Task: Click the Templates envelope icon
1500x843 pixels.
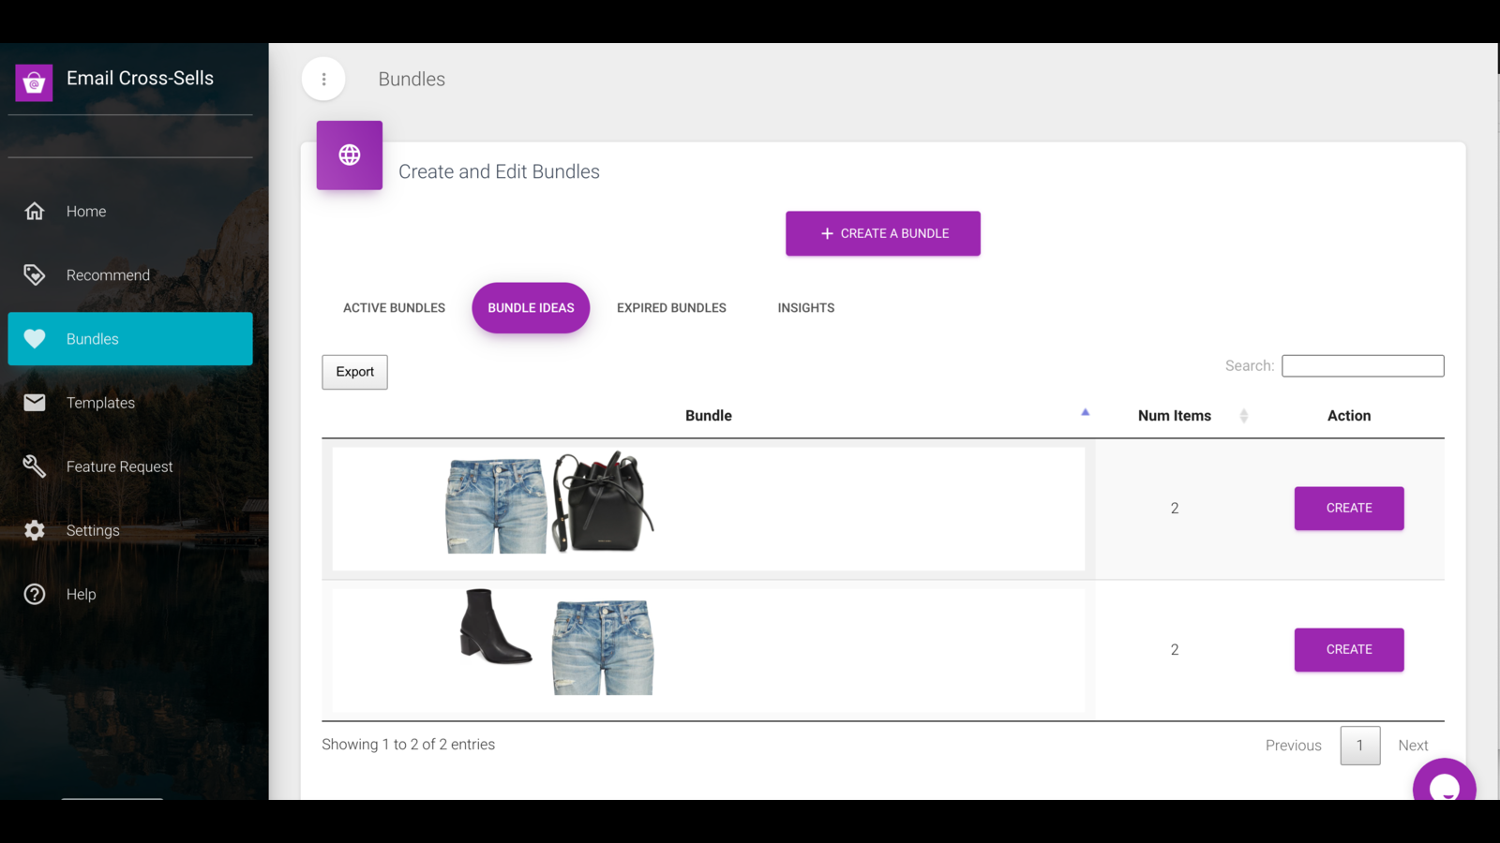Action: pyautogui.click(x=35, y=403)
